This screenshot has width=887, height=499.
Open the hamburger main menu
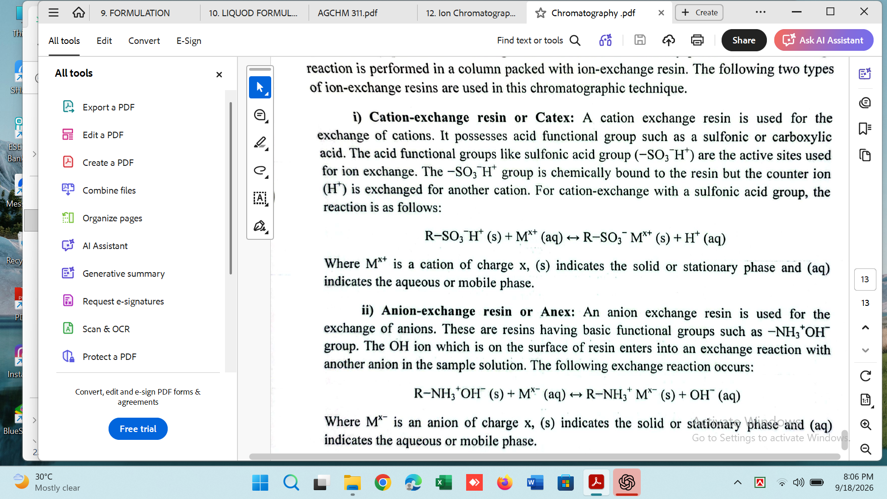54,12
